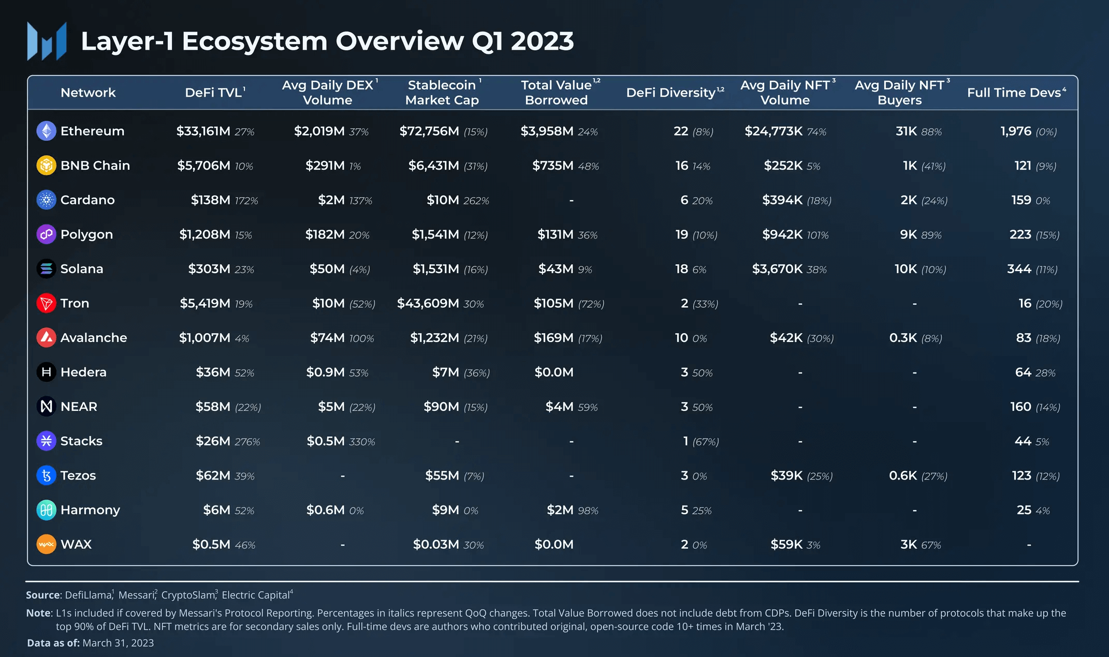
Task: Click the Tezos row label
Action: 78,475
